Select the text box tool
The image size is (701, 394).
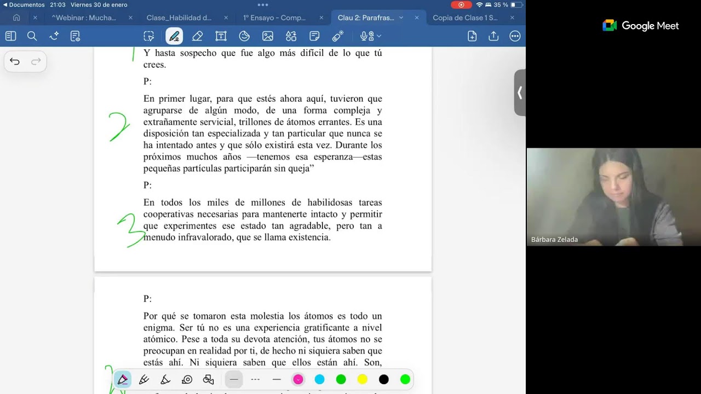221,36
